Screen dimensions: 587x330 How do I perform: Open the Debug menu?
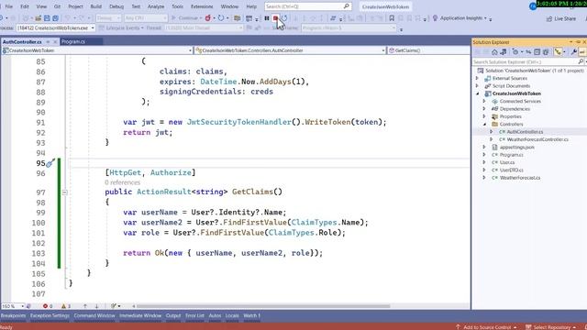(116, 6)
